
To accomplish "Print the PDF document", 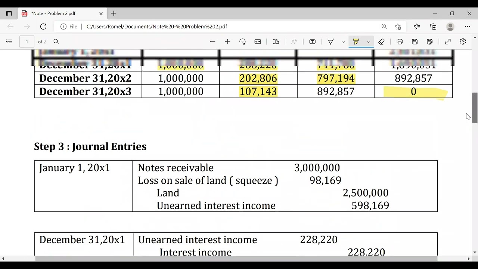I will click(x=400, y=41).
